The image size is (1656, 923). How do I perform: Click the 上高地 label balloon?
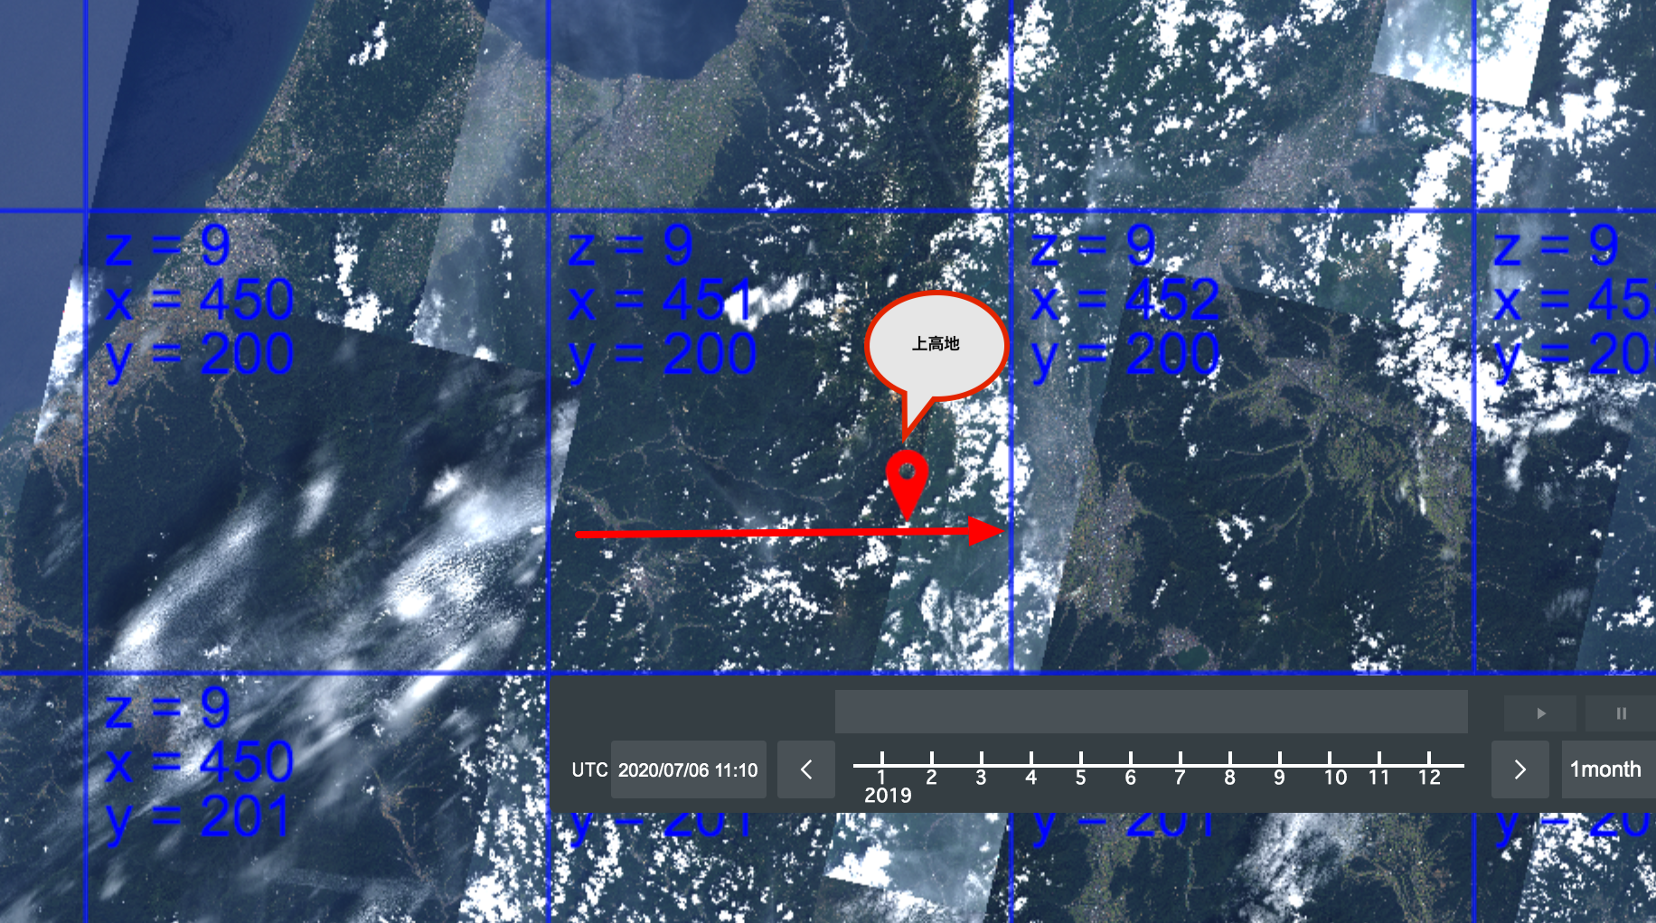coord(936,345)
